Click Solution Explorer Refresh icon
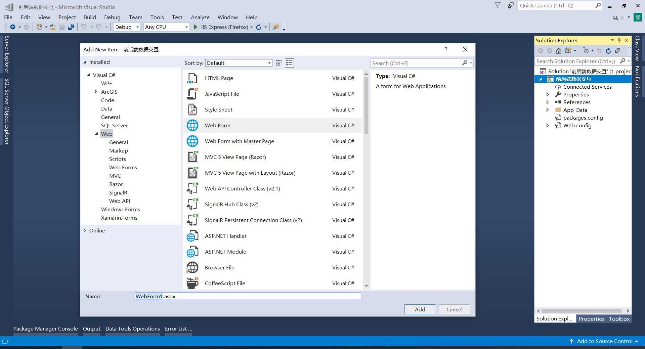 [608, 51]
